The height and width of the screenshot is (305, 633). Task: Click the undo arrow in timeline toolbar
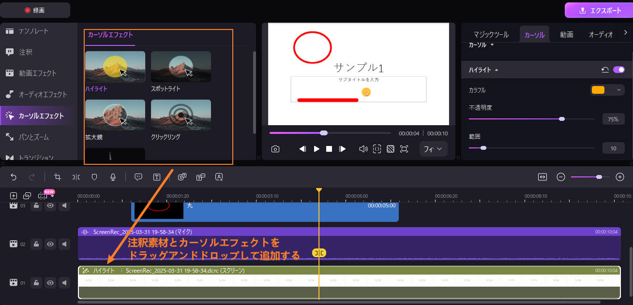[14, 177]
